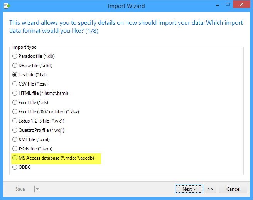Click Next to proceed to step 2

[189, 189]
